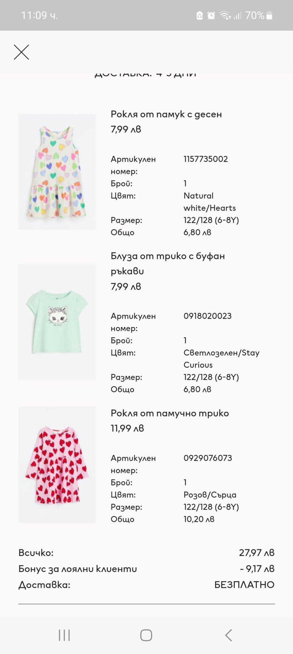This screenshot has height=654, width=293.
Task: Open pink red-hearts dress thumbnail
Action: tap(57, 465)
